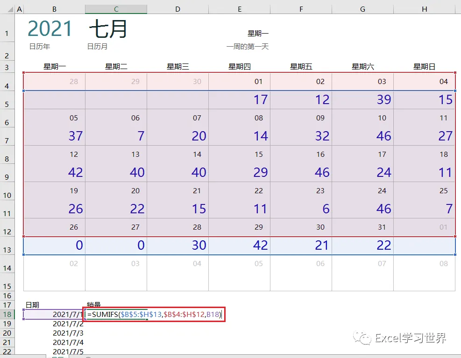Select row 18 header
Viewport: 461px width, 358px height.
pos(7,314)
